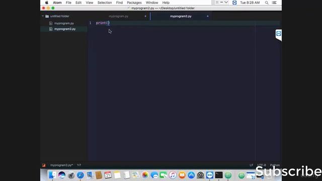
Task: Open the Apple menu
Action: pyautogui.click(x=47, y=3)
